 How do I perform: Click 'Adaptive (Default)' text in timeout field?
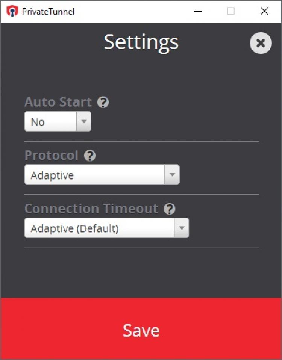tap(75, 228)
